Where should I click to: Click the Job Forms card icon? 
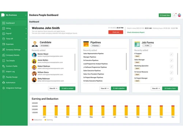[137, 44]
